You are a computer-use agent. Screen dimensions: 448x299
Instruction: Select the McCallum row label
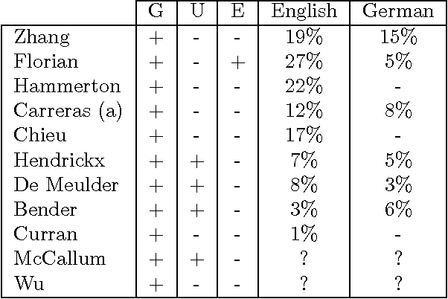click(60, 259)
